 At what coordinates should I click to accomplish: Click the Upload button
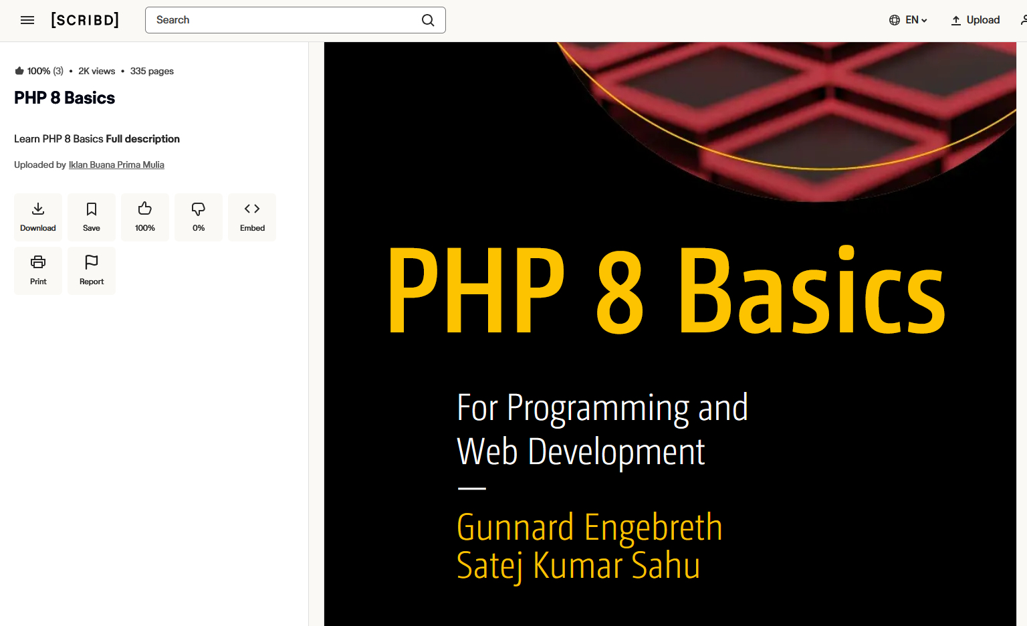click(976, 20)
